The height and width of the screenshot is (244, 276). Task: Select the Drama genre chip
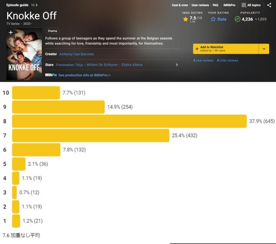[52, 31]
